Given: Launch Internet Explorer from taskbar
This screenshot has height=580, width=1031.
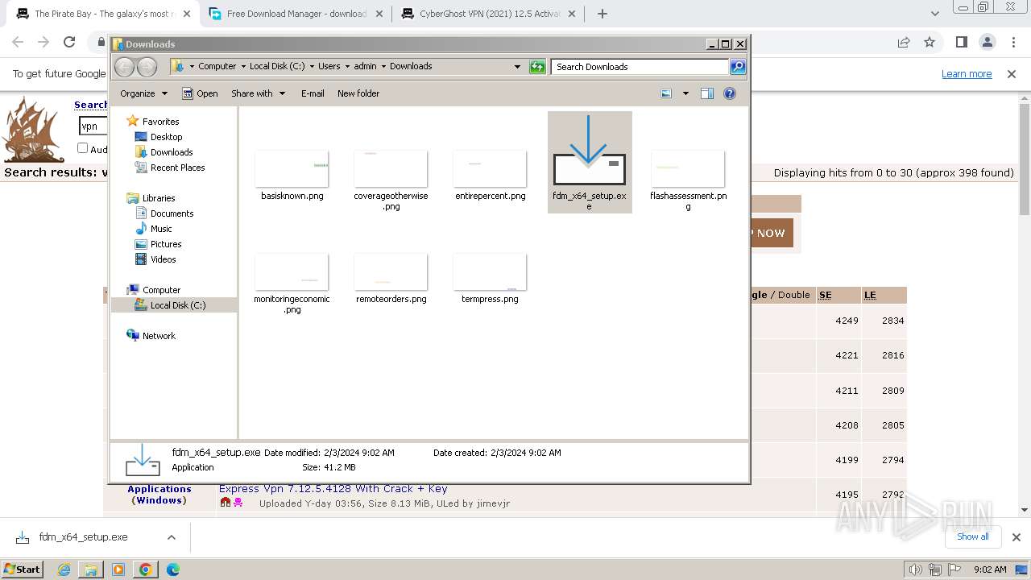Looking at the screenshot, I should (64, 570).
